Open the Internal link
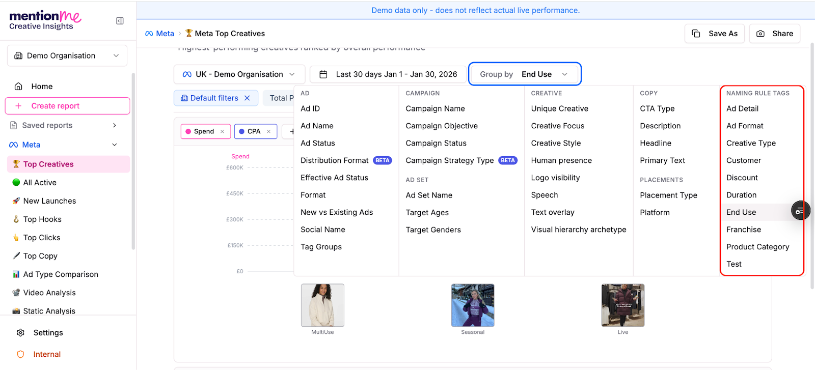 click(47, 354)
